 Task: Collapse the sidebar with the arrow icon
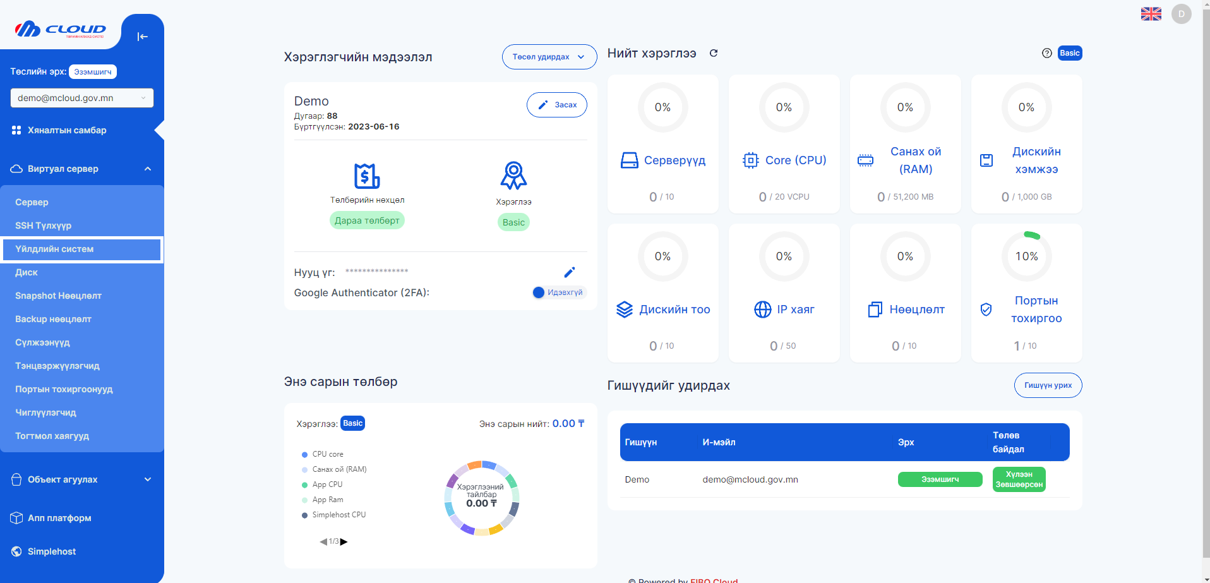coord(142,37)
